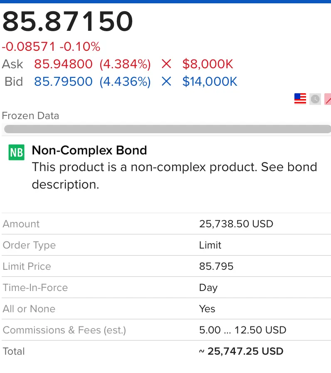Select the Bid price 85.79500

(63, 81)
